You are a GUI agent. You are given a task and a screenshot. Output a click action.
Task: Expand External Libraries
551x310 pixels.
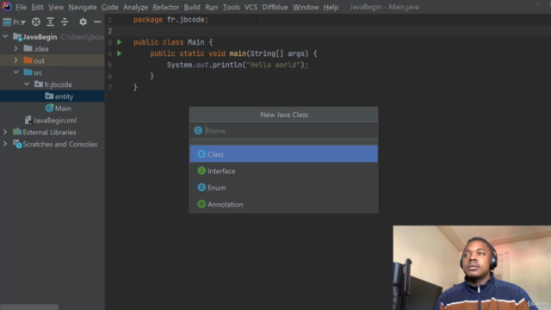coord(5,132)
